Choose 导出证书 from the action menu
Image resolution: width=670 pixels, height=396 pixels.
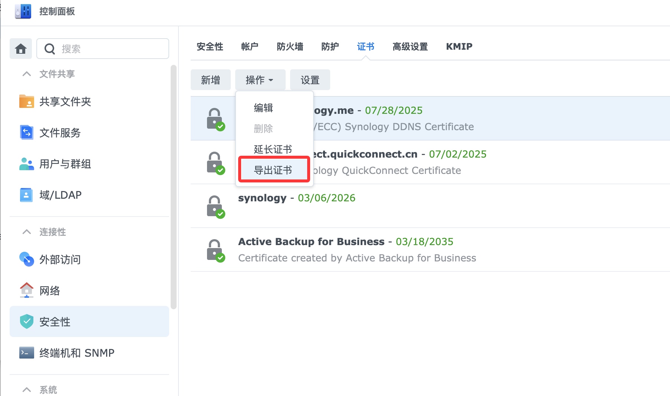274,170
